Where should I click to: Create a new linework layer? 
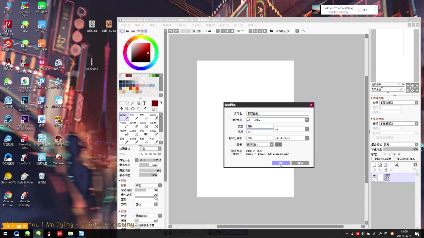click(x=380, y=165)
